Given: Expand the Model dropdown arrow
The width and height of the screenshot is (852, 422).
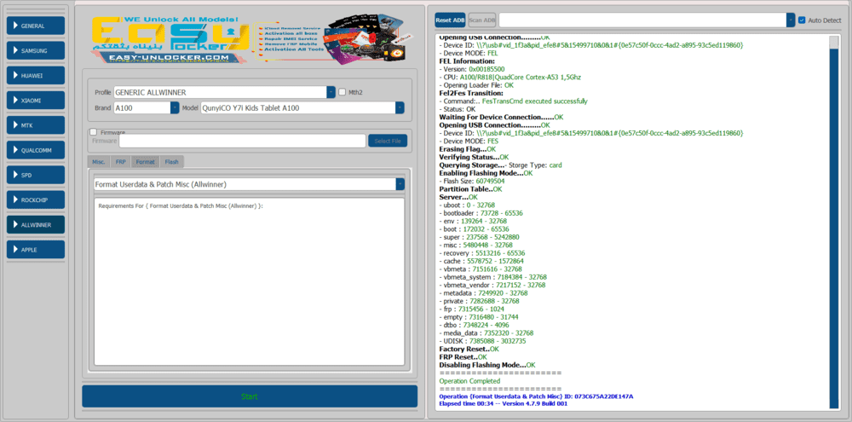Looking at the screenshot, I should (400, 107).
